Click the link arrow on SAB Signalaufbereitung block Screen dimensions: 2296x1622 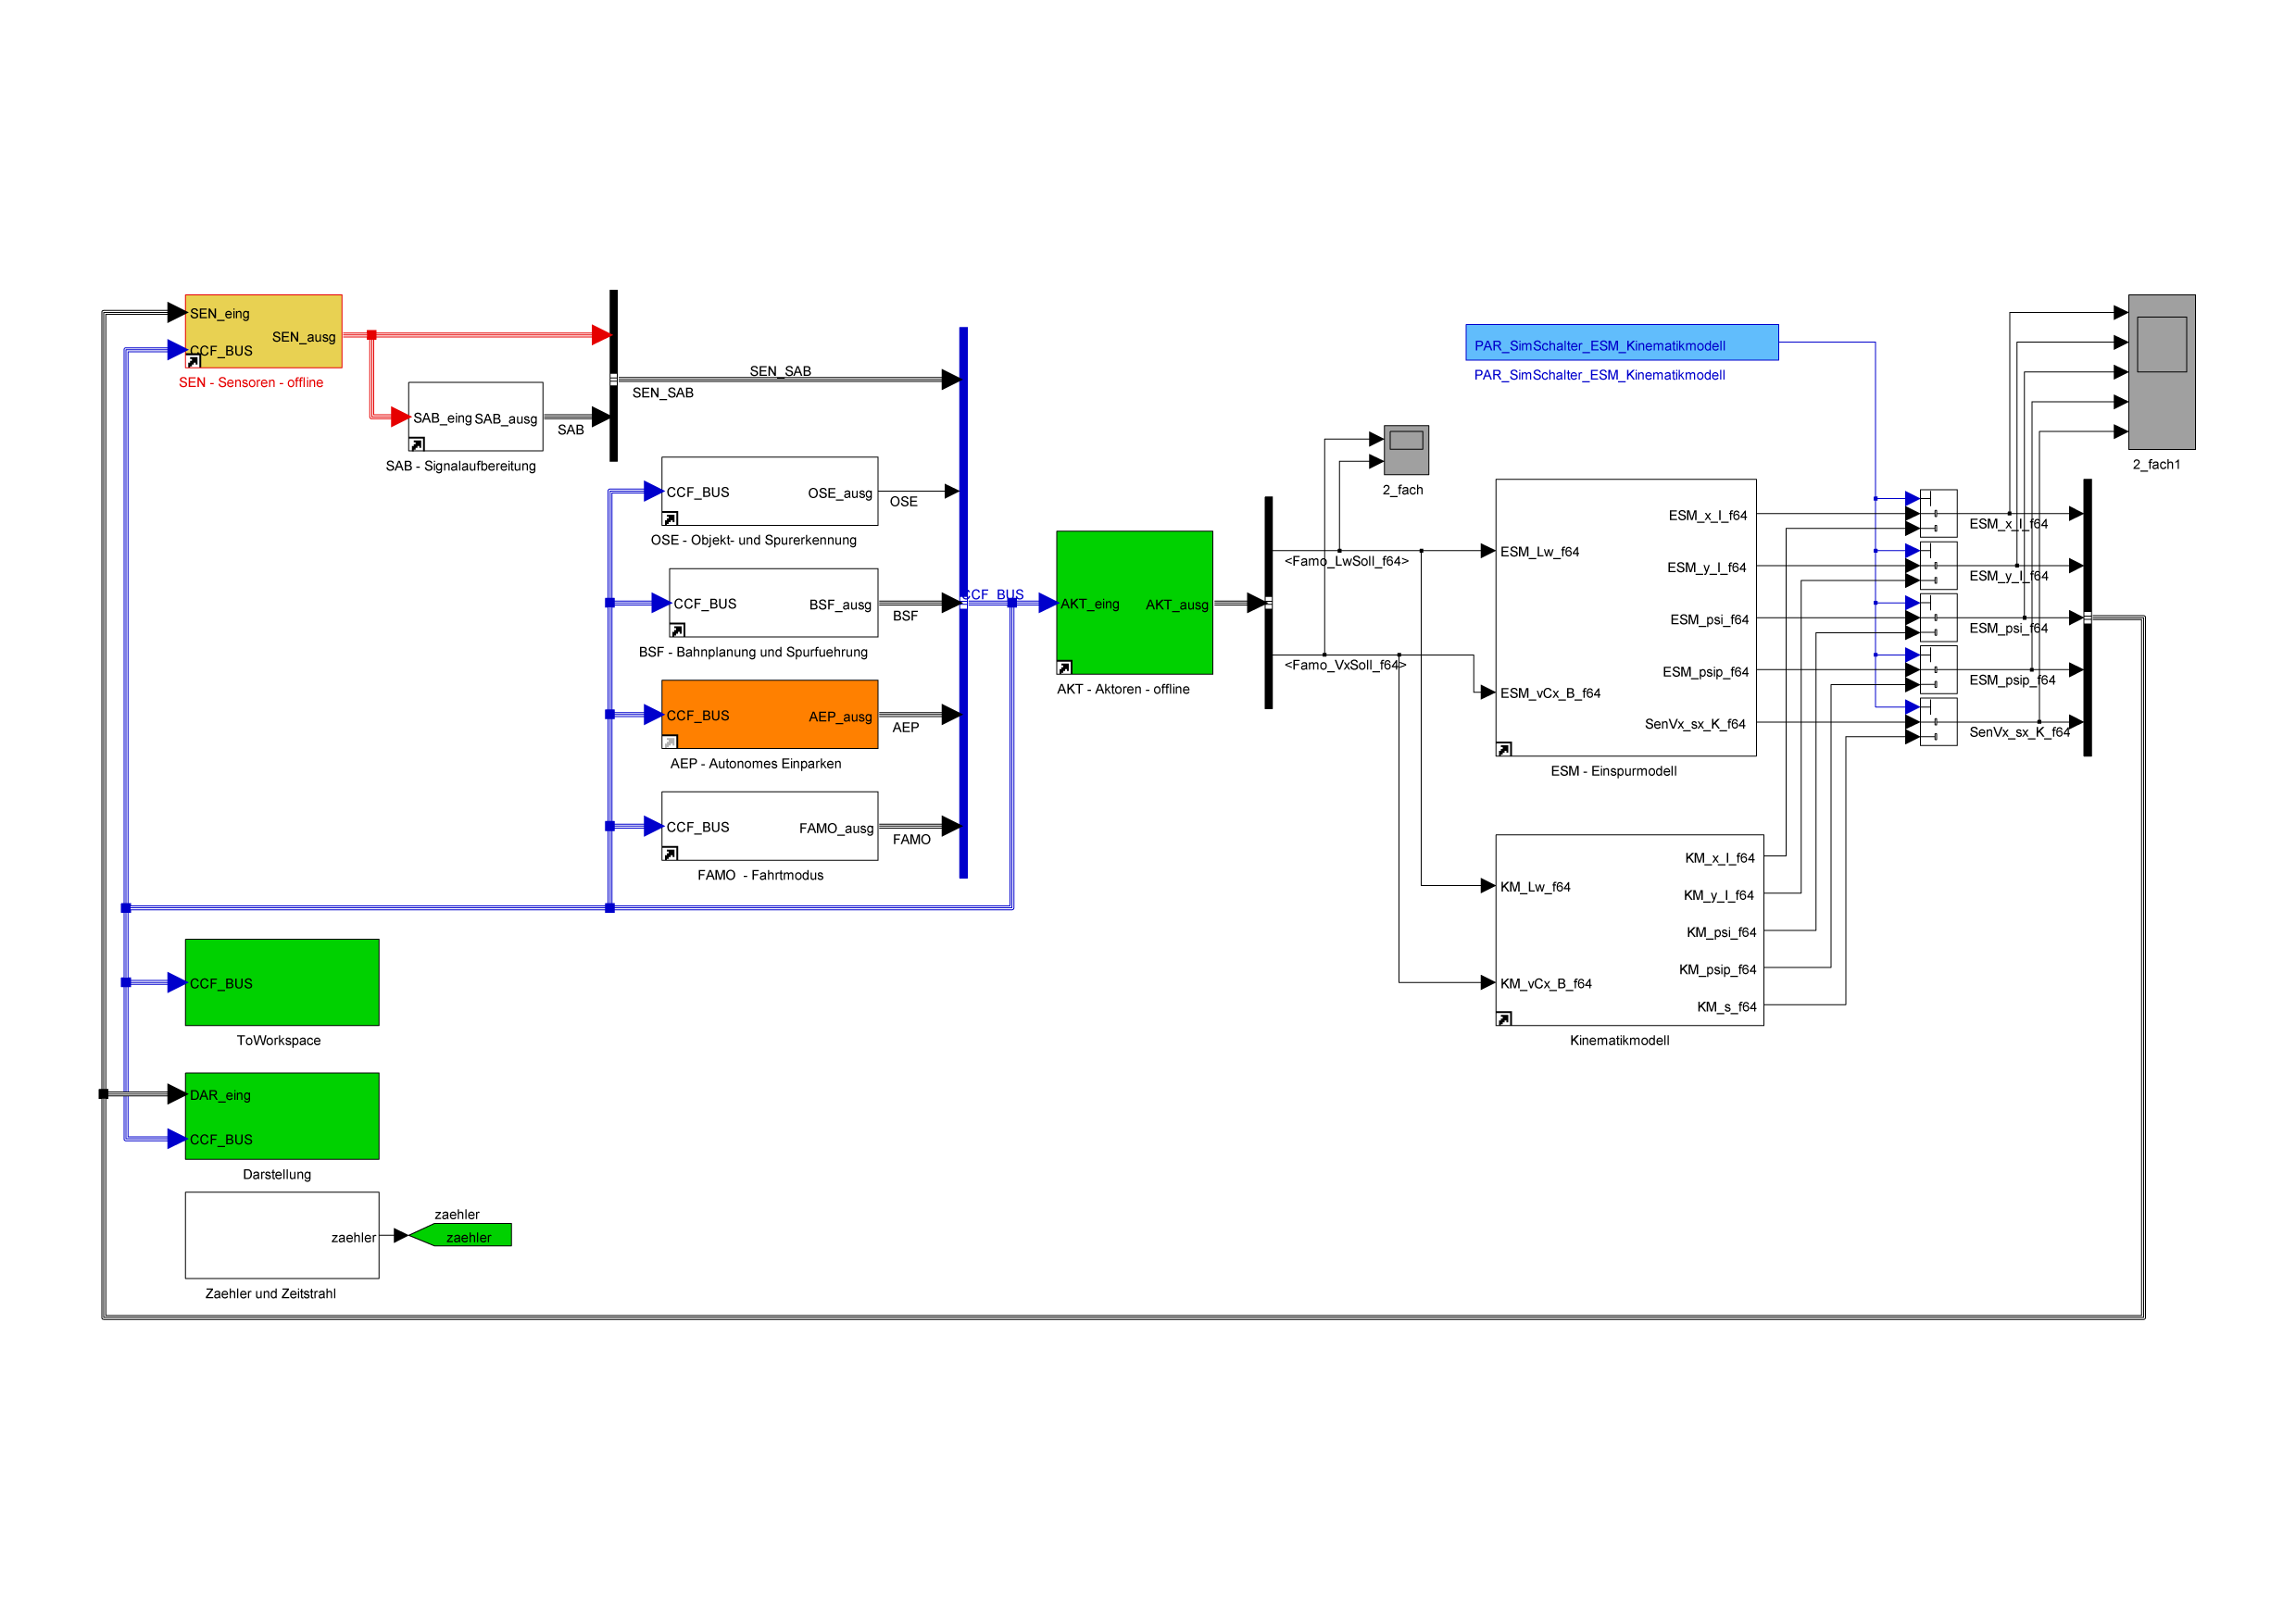pyautogui.click(x=417, y=443)
